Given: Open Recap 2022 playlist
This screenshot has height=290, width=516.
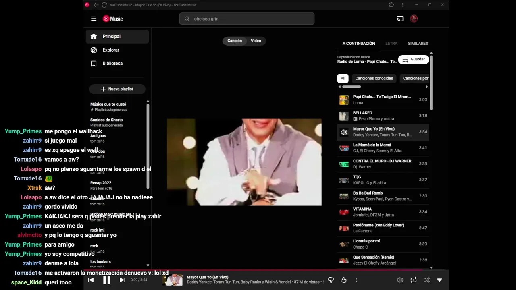Looking at the screenshot, I should tap(117, 185).
